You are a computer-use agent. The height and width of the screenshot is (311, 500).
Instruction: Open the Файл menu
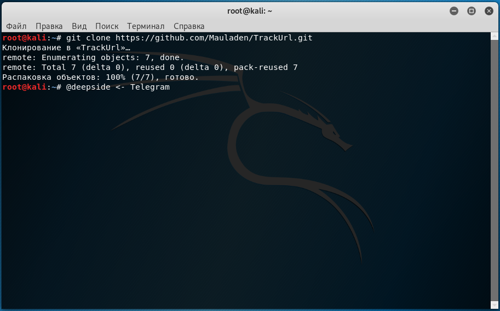16,26
